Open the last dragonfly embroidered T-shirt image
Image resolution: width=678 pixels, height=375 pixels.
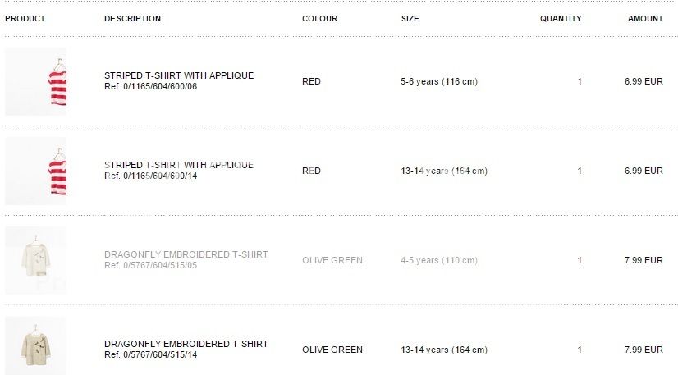(36, 346)
